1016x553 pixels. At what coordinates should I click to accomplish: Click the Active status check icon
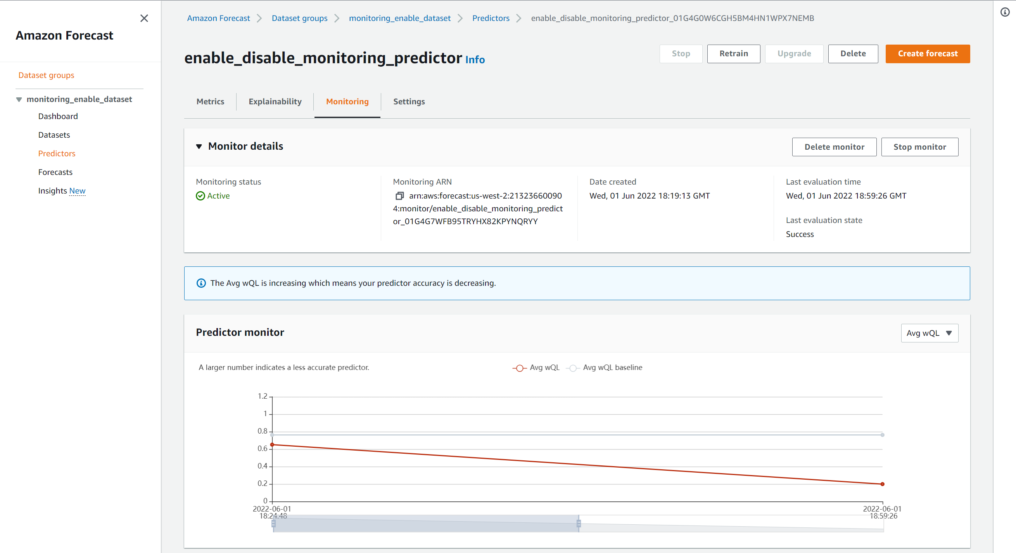pos(200,195)
